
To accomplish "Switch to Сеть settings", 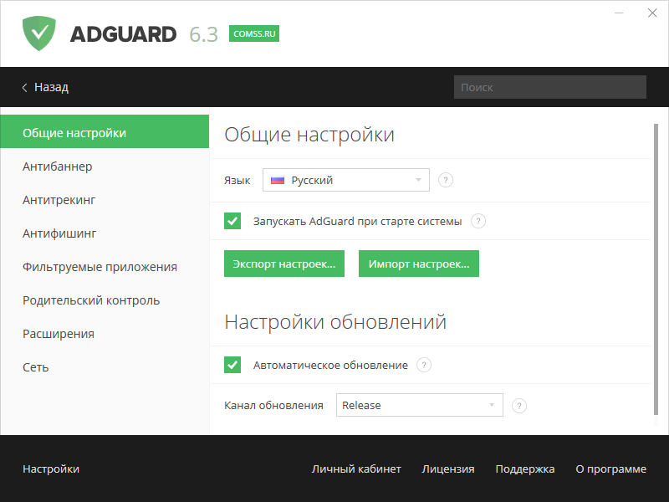I will coord(105,367).
